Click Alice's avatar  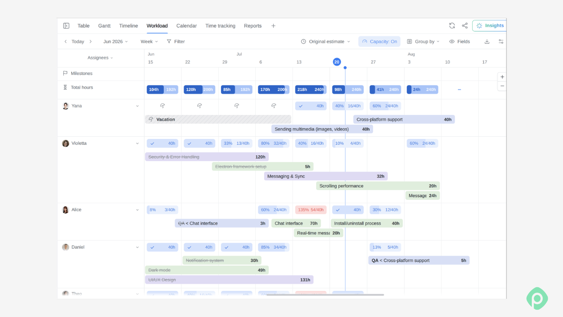click(x=65, y=210)
